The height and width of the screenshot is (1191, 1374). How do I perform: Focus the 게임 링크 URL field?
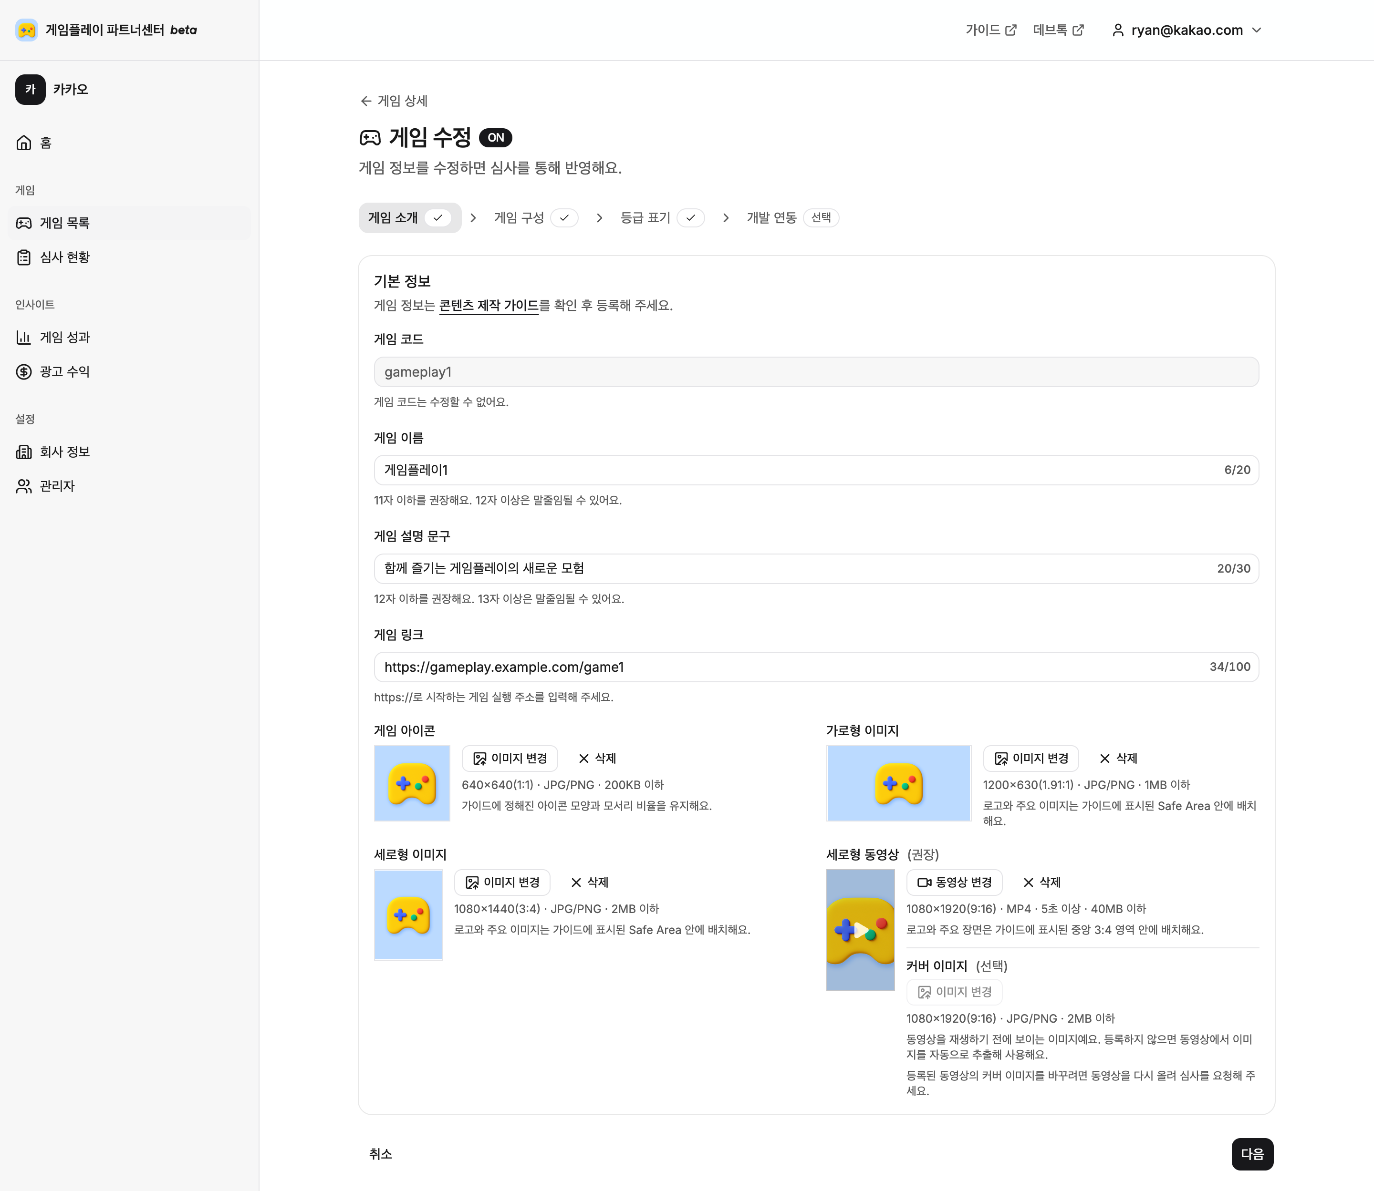pyautogui.click(x=816, y=667)
